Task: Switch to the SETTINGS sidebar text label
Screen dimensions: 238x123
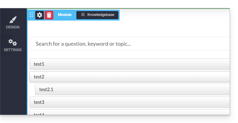Action: coord(13,50)
